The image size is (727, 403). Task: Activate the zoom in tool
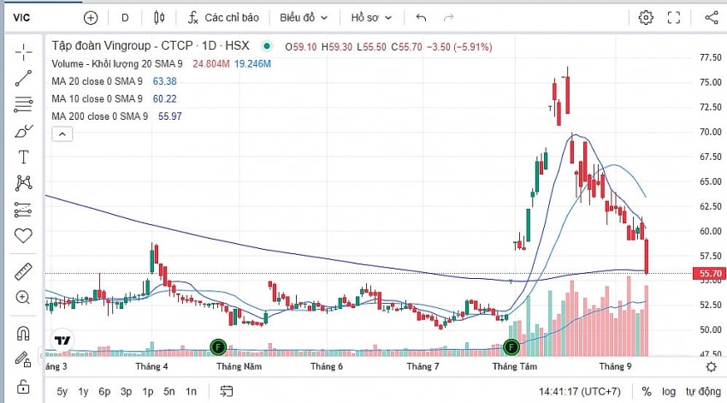point(23,297)
